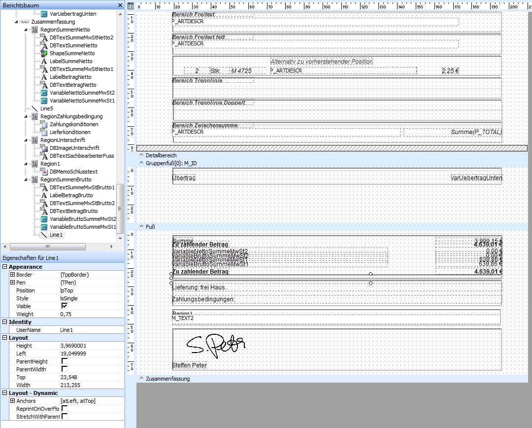Viewport: 532px width, 428px height.
Task: Collapse the RegionSummenBrutto tree node
Action: [26, 179]
